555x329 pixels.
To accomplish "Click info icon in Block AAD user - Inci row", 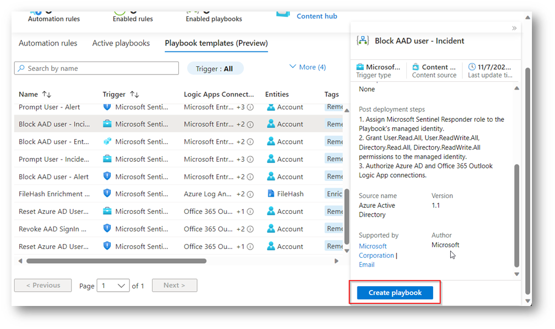I will (250, 124).
